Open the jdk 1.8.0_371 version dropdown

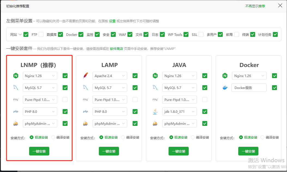179,112
